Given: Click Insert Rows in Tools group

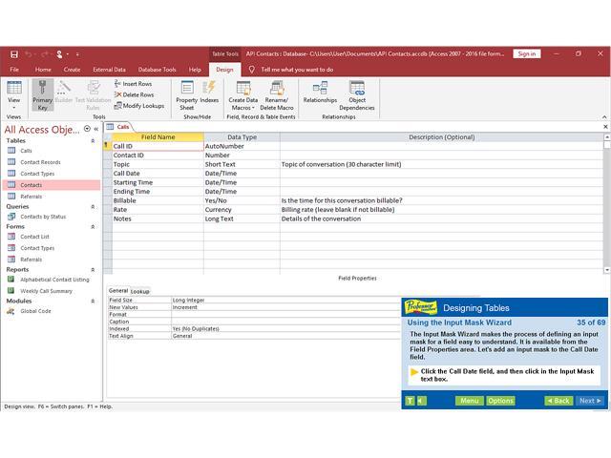Looking at the screenshot, I should (133, 84).
